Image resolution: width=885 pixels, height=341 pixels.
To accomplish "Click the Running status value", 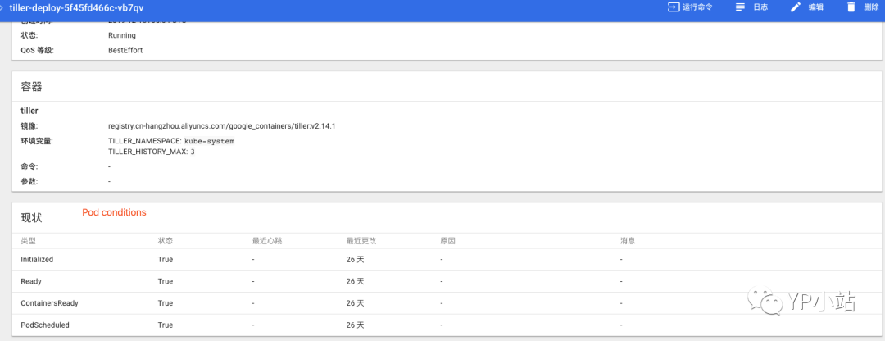I will point(122,35).
